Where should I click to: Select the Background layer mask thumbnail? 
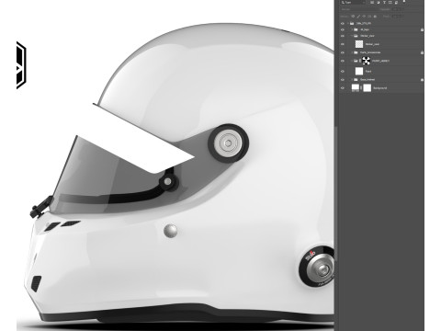(367, 88)
